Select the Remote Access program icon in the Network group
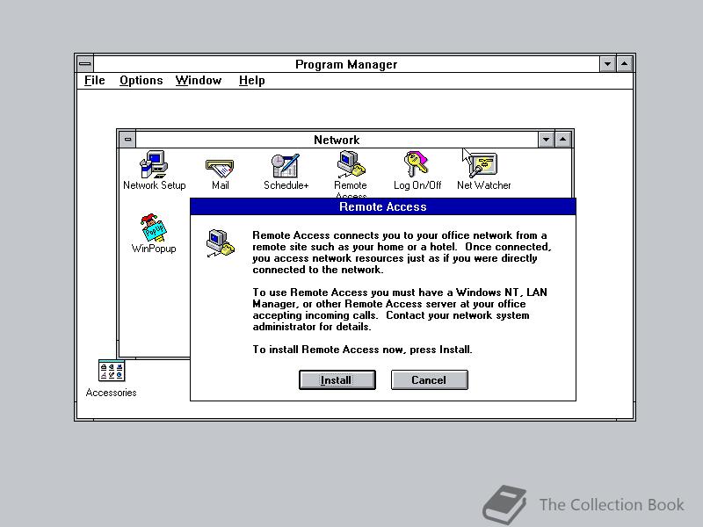This screenshot has width=703, height=527. (351, 164)
